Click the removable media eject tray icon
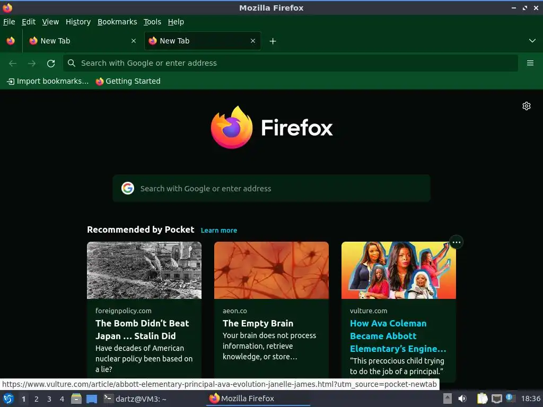Viewport: 543px width, 407px height. click(448, 399)
